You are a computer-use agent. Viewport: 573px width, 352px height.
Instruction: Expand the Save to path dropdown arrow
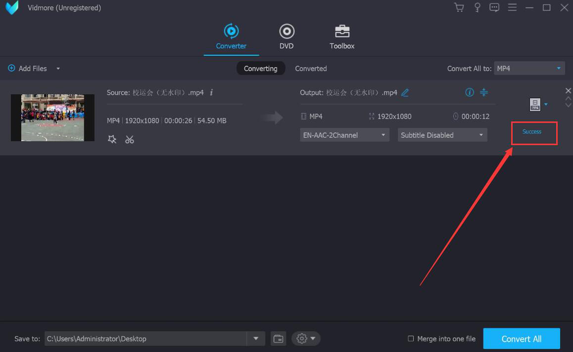[256, 339]
